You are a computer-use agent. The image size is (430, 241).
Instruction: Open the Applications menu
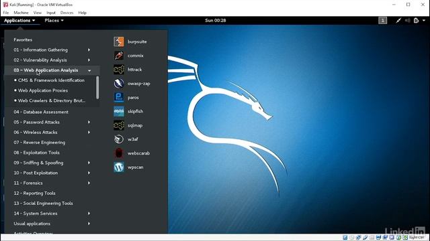tap(19, 21)
